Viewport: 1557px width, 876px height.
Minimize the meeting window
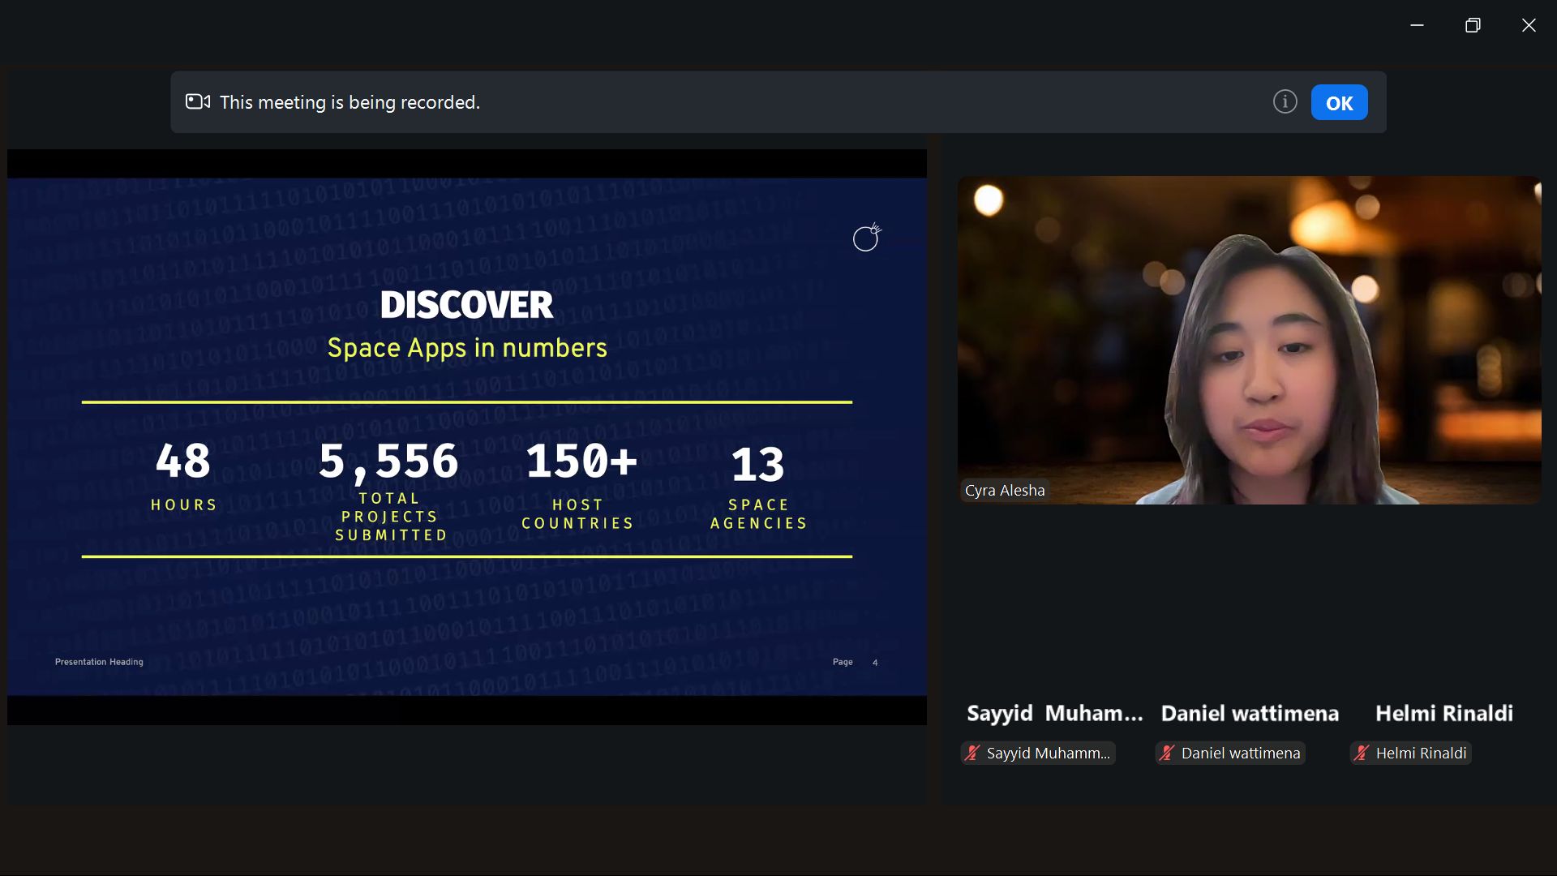point(1417,25)
